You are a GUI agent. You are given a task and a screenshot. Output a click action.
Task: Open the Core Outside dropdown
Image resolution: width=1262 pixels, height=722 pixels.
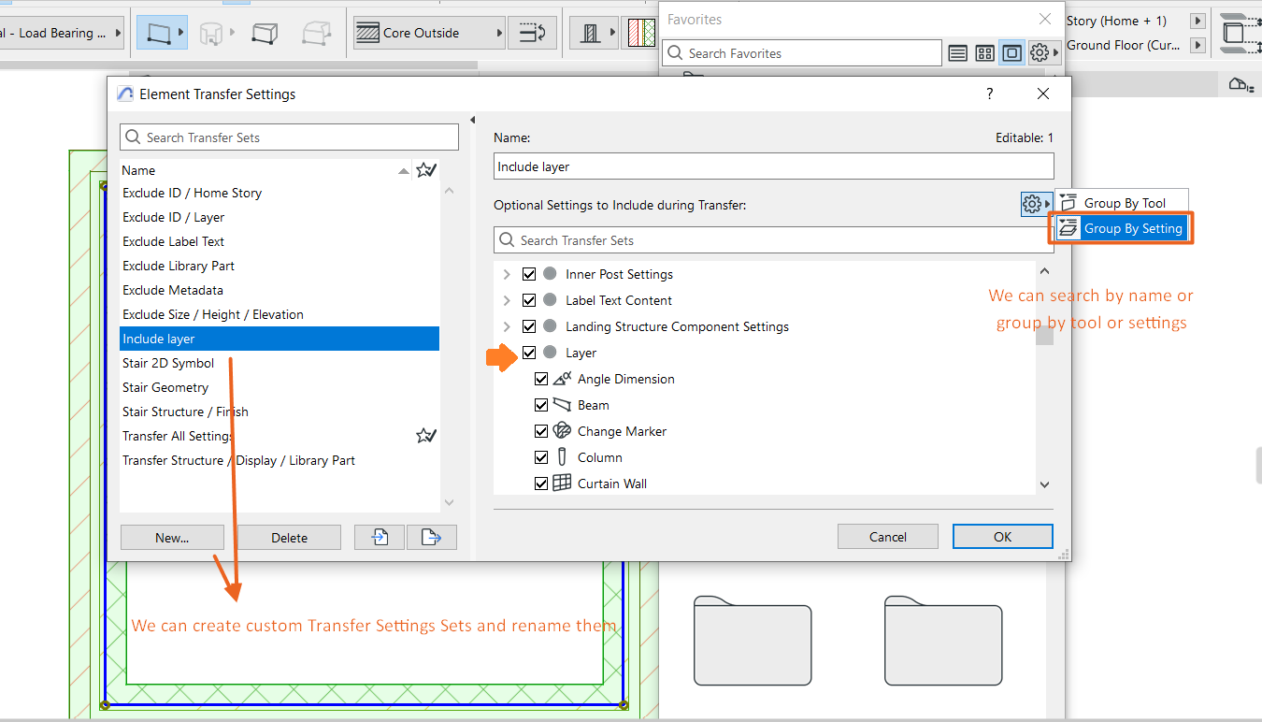click(x=429, y=33)
